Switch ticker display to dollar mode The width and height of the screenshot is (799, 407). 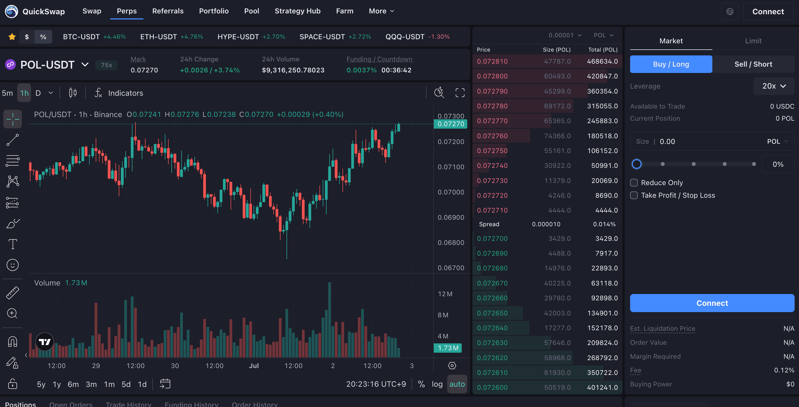pyautogui.click(x=27, y=37)
